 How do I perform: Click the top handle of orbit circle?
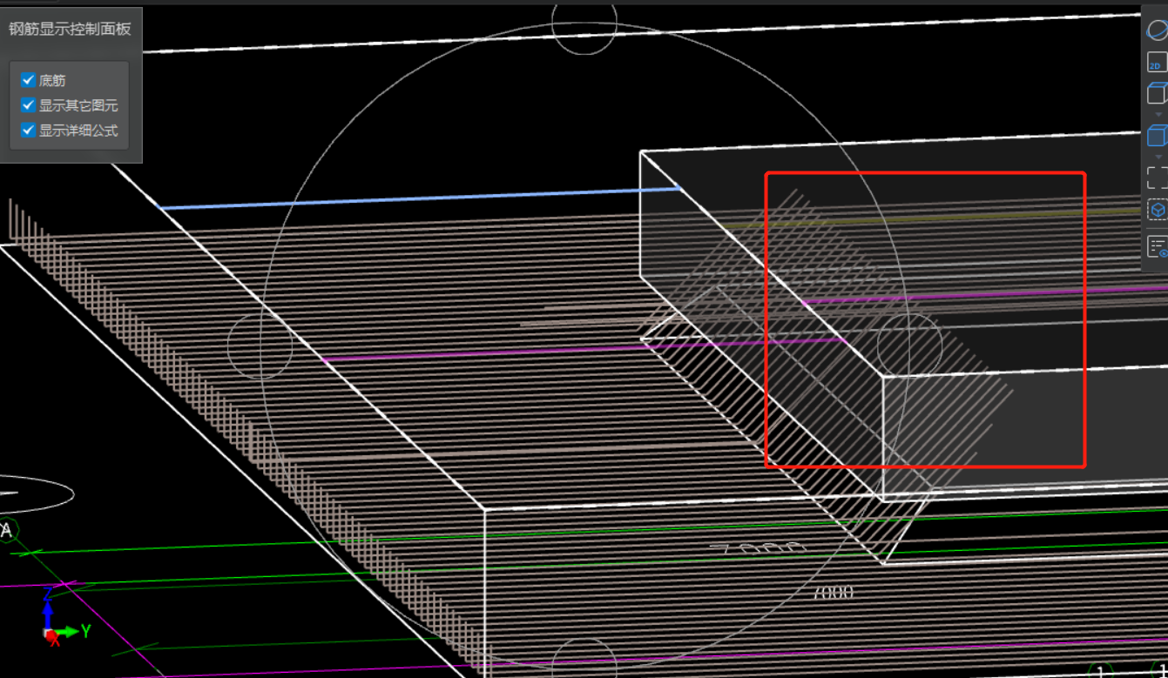click(584, 23)
